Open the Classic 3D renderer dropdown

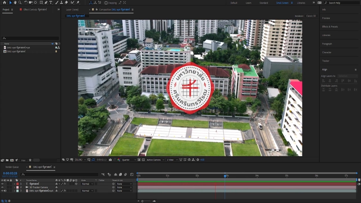coord(311,16)
